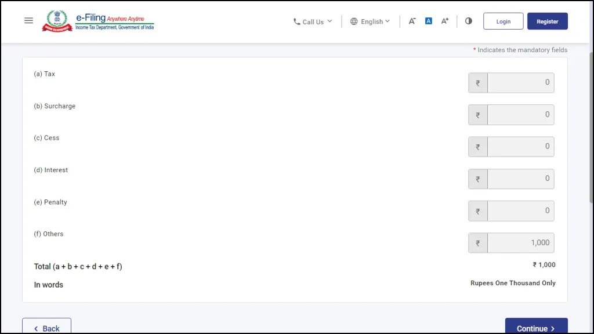Increase font size with A+ icon

click(x=445, y=21)
